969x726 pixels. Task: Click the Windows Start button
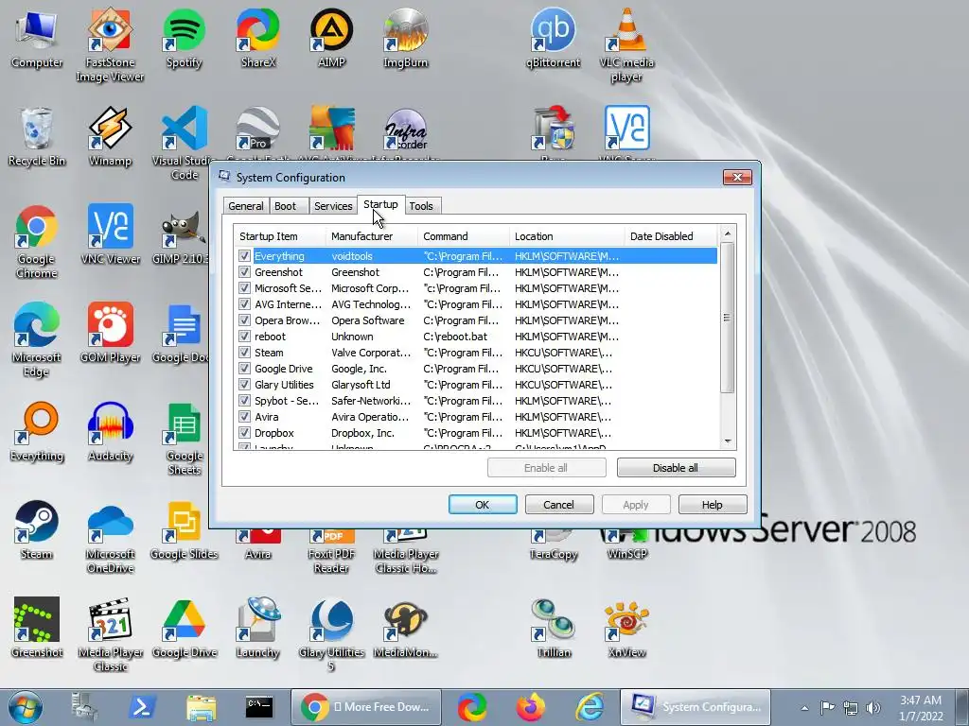(x=26, y=707)
